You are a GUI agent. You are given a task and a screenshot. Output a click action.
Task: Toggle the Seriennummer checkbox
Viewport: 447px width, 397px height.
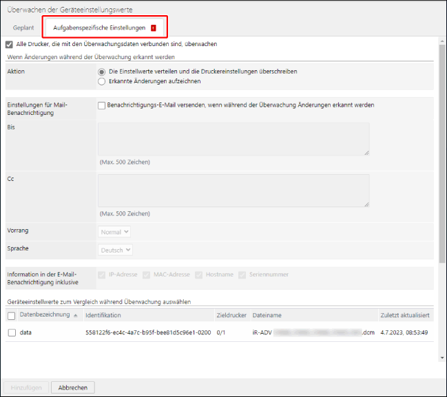[242, 275]
